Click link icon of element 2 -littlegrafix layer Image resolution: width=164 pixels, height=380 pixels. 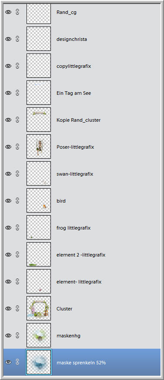(17, 254)
